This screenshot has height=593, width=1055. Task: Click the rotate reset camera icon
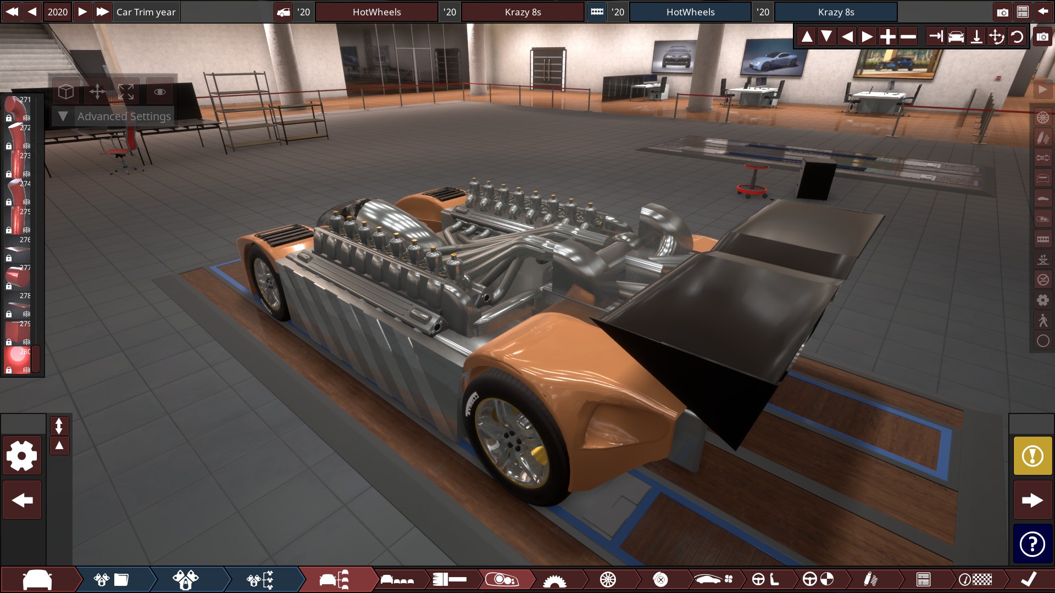[1017, 37]
